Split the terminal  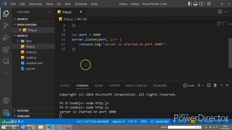[x=209, y=85]
